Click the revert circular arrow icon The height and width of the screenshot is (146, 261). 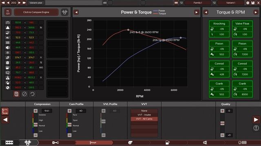[x=32, y=94]
